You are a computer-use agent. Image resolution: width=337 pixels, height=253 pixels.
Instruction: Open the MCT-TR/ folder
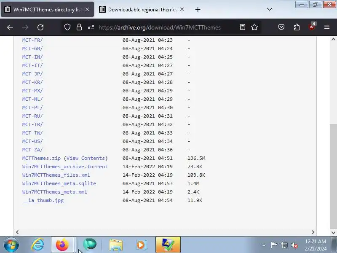(x=32, y=124)
